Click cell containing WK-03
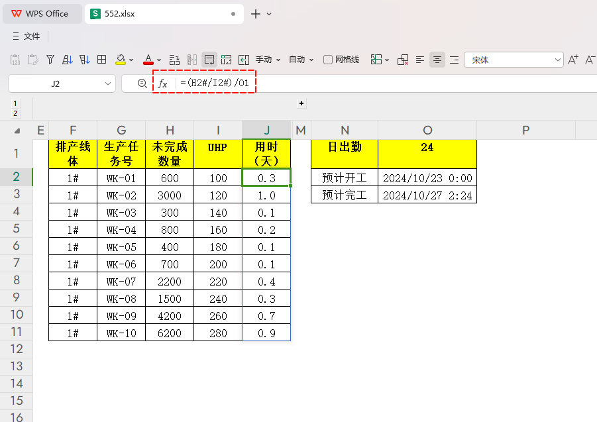 click(121, 213)
